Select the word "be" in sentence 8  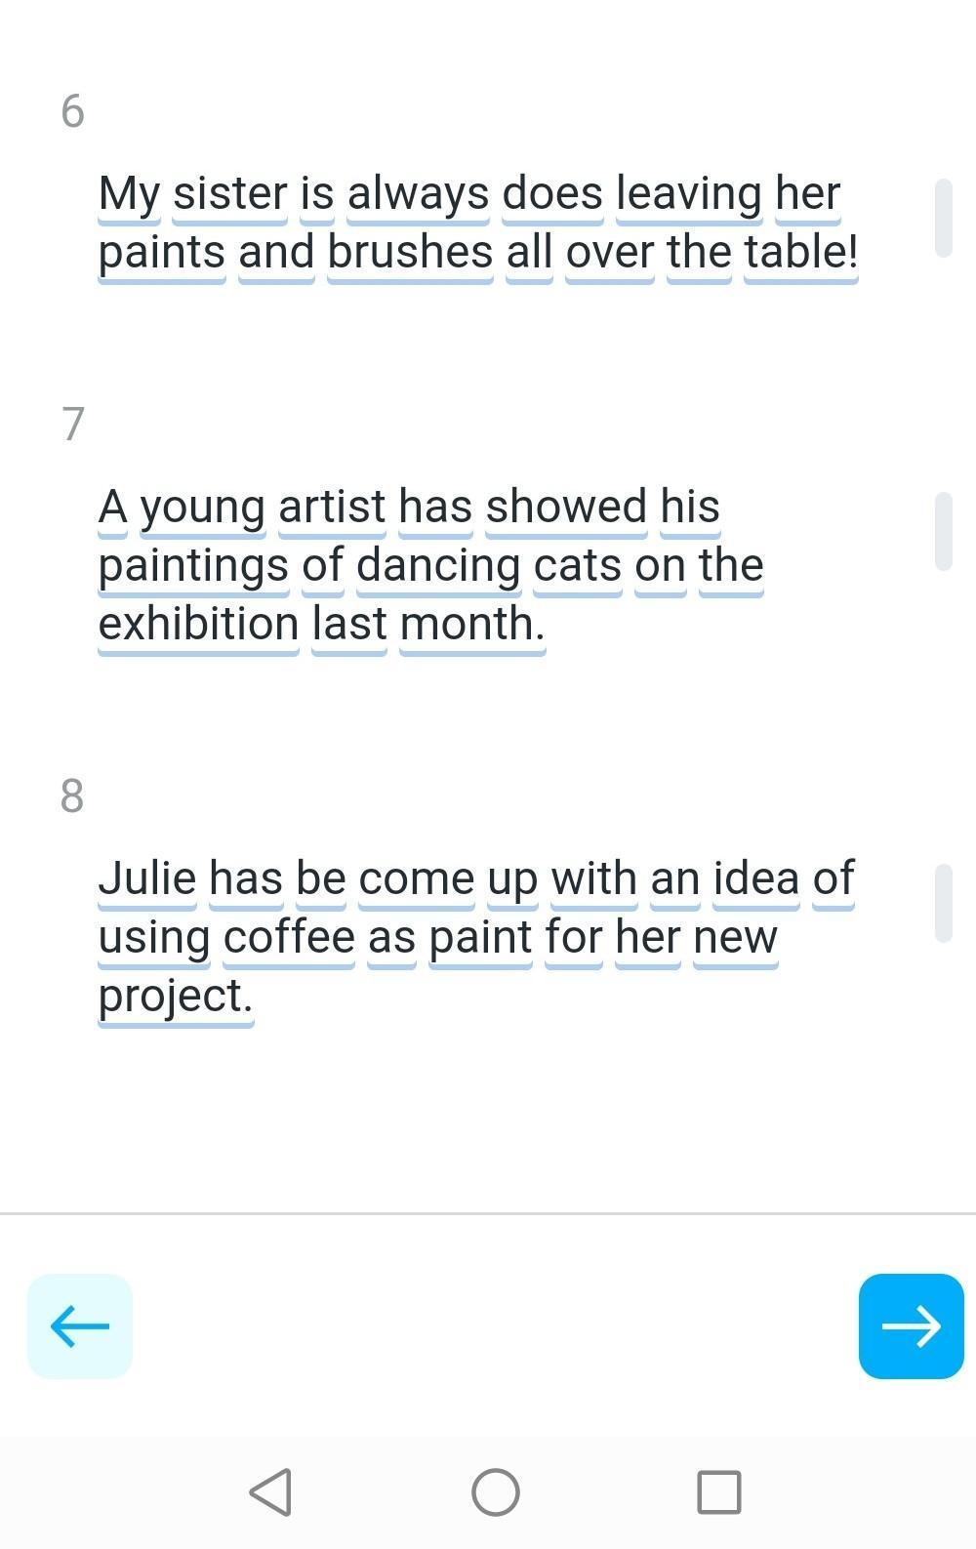pos(321,878)
